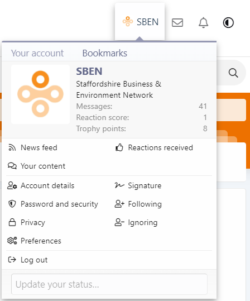
Task: Open the bell notifications icon
Action: point(203,22)
